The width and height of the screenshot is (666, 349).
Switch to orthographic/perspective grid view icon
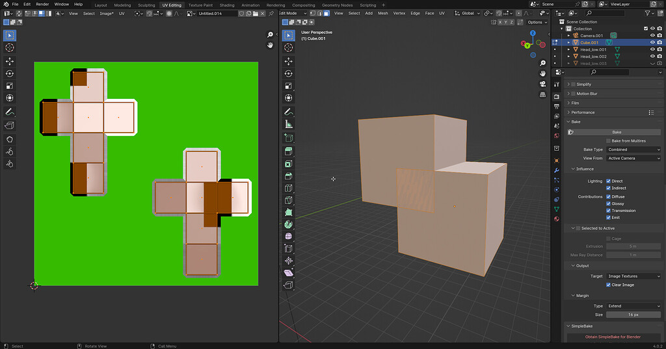tap(542, 95)
